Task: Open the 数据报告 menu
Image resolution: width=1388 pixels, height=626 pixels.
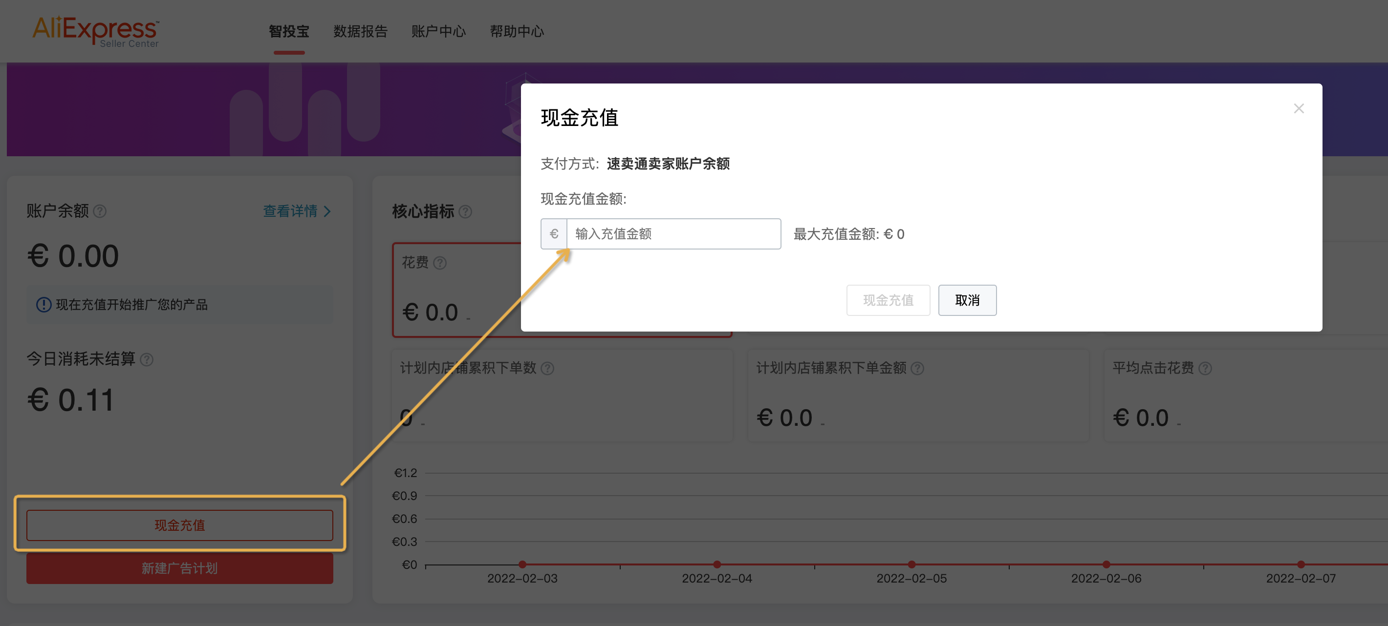Action: tap(361, 31)
